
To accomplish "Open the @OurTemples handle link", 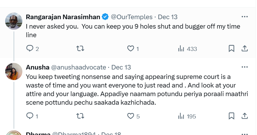I will coord(132,17).
